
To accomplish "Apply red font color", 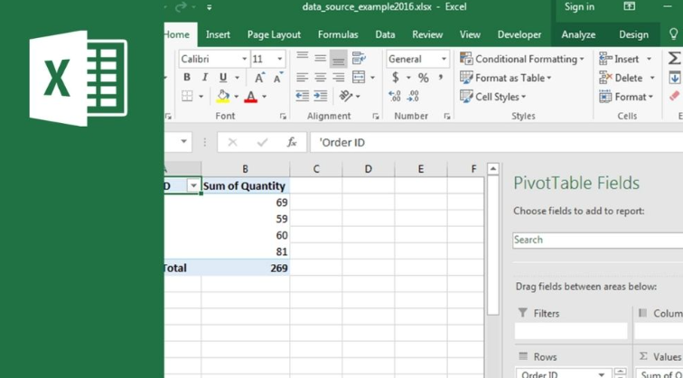I will [251, 97].
